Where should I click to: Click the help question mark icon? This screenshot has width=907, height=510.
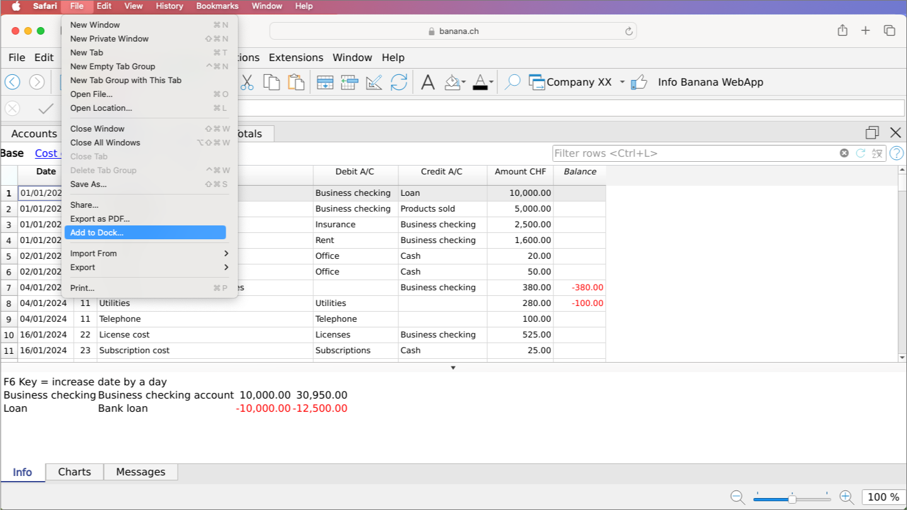[896, 153]
